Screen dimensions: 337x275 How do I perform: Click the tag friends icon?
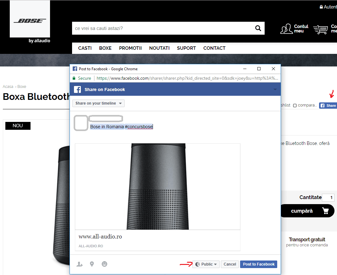80,264
